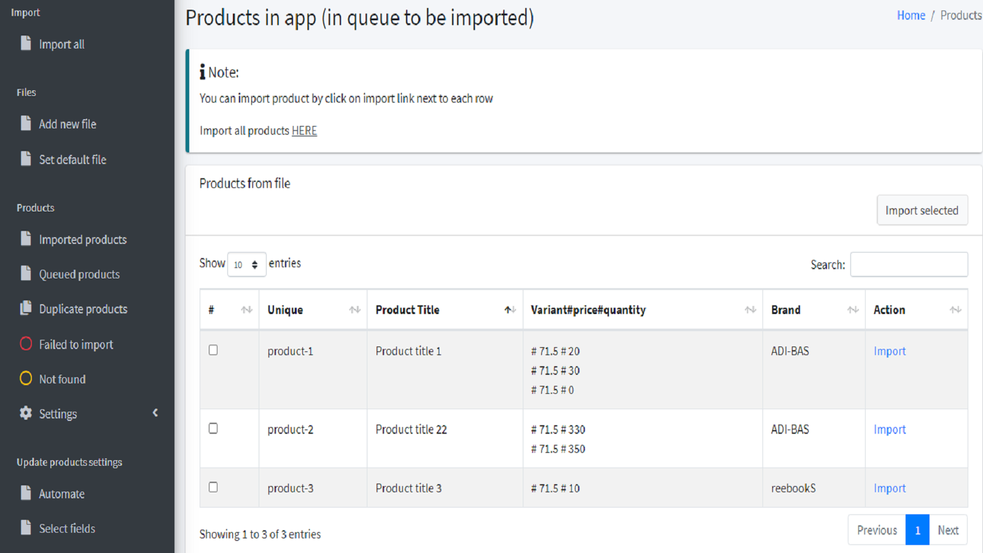Collapse the Settings sidebar section
This screenshot has width=983, height=553.
[x=155, y=413]
